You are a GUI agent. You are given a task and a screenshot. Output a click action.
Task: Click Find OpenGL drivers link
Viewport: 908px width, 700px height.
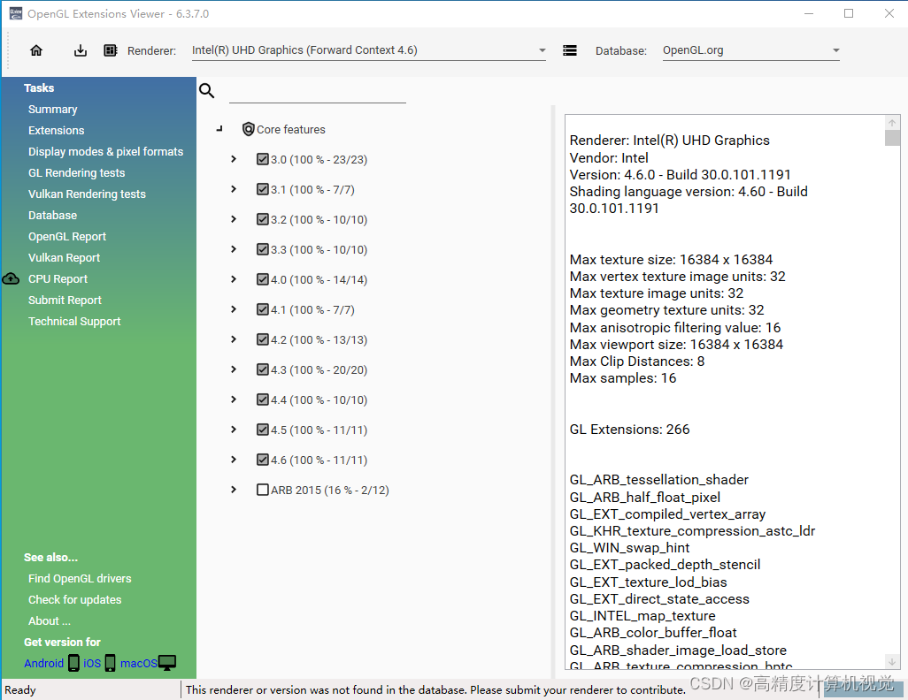[80, 579]
